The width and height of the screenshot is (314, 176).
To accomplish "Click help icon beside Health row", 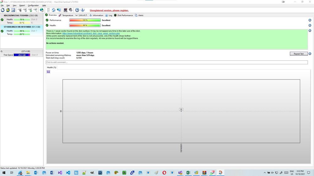I will coord(310,25).
